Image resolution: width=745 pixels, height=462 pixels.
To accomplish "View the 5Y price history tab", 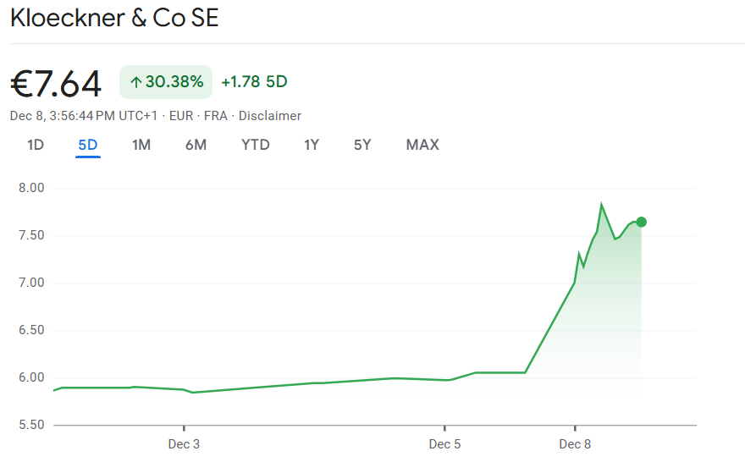I will pos(362,145).
